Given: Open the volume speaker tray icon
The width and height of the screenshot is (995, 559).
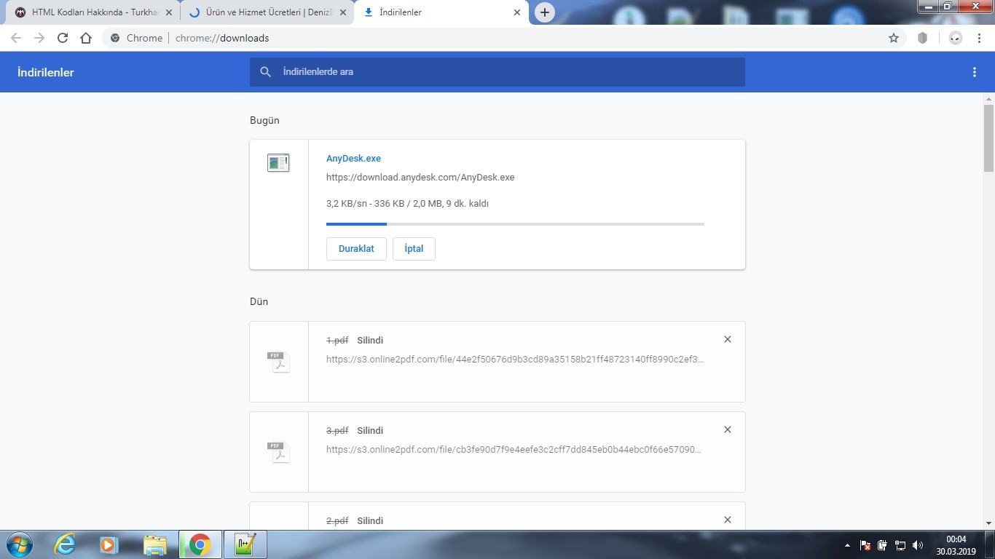Looking at the screenshot, I should [x=918, y=545].
